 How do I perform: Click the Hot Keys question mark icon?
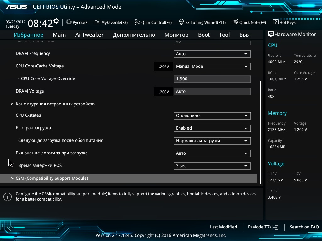tap(275, 22)
